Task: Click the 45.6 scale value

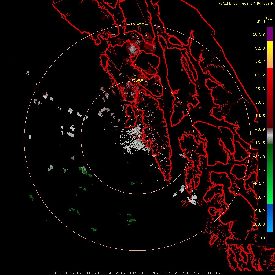Action: coord(260,89)
